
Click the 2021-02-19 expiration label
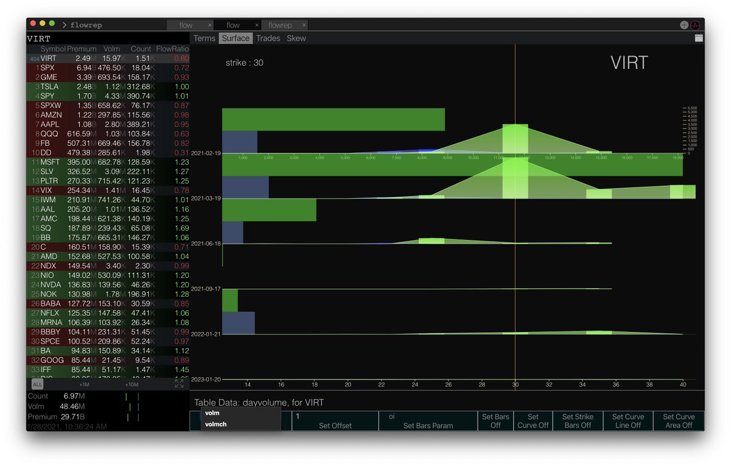click(x=206, y=154)
